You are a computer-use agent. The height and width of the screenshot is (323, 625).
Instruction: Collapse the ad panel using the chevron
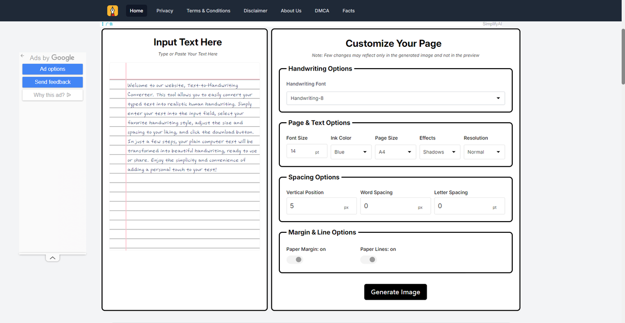point(53,258)
